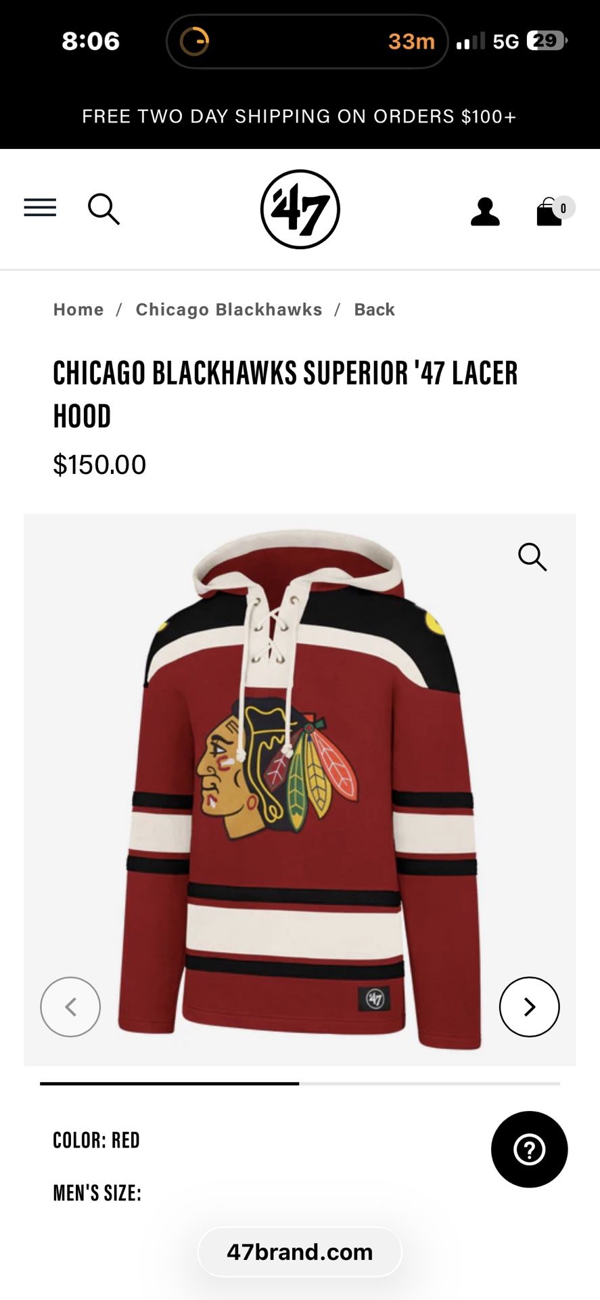600x1300 pixels.
Task: Open the account profile icon
Action: (x=485, y=211)
